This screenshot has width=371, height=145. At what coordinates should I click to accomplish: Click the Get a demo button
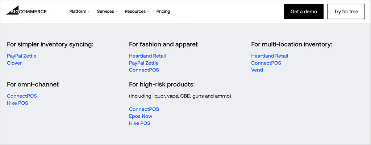[x=304, y=12]
